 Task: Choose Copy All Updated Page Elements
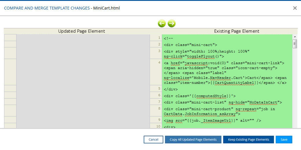[x=193, y=140]
